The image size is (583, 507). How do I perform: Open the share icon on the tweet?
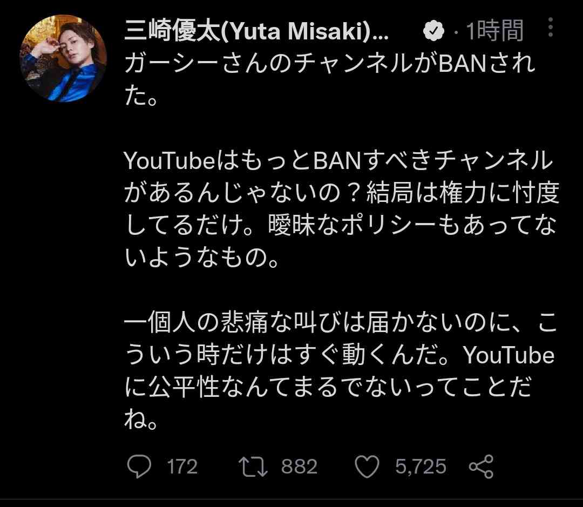click(x=481, y=467)
